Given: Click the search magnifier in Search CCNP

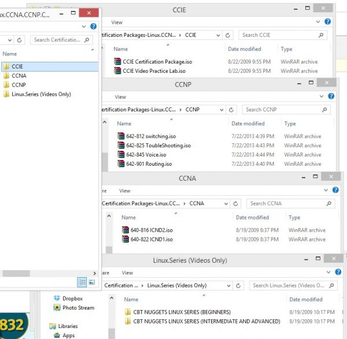Looking at the screenshot, I should 324,110.
